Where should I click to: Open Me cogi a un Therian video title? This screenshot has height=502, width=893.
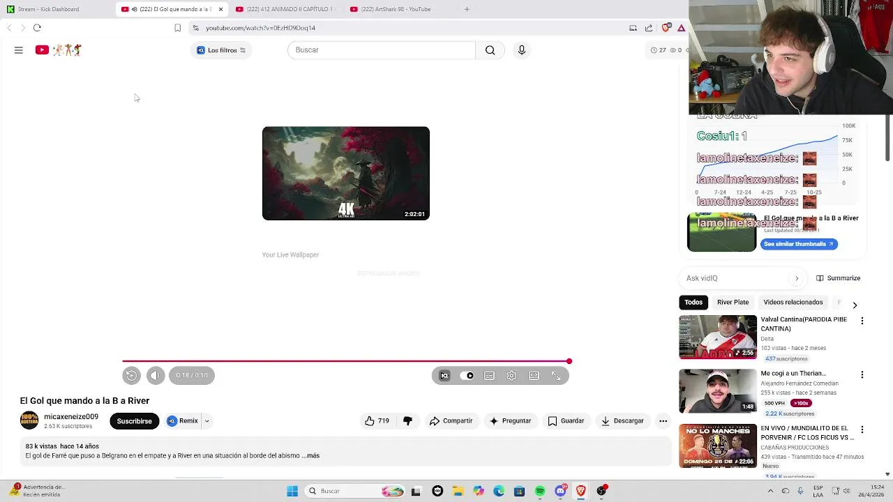pos(793,374)
